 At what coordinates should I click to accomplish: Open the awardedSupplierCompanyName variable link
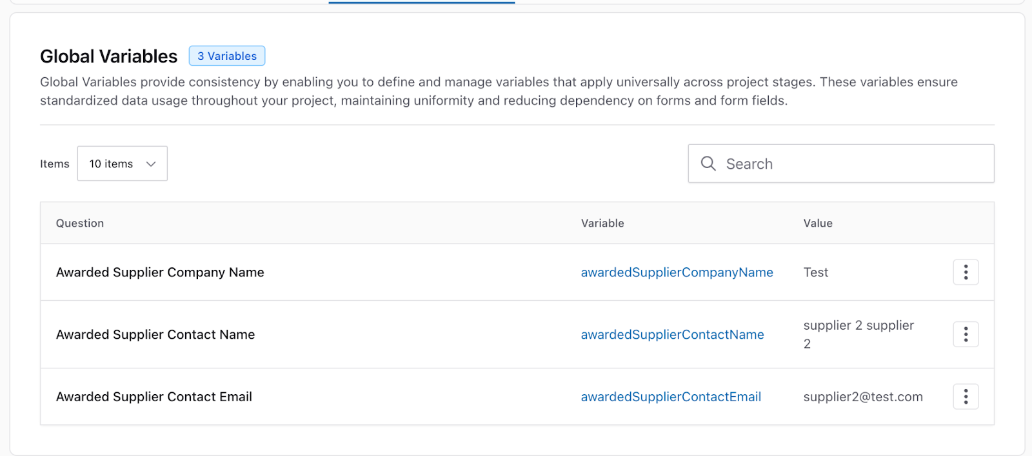[677, 272]
